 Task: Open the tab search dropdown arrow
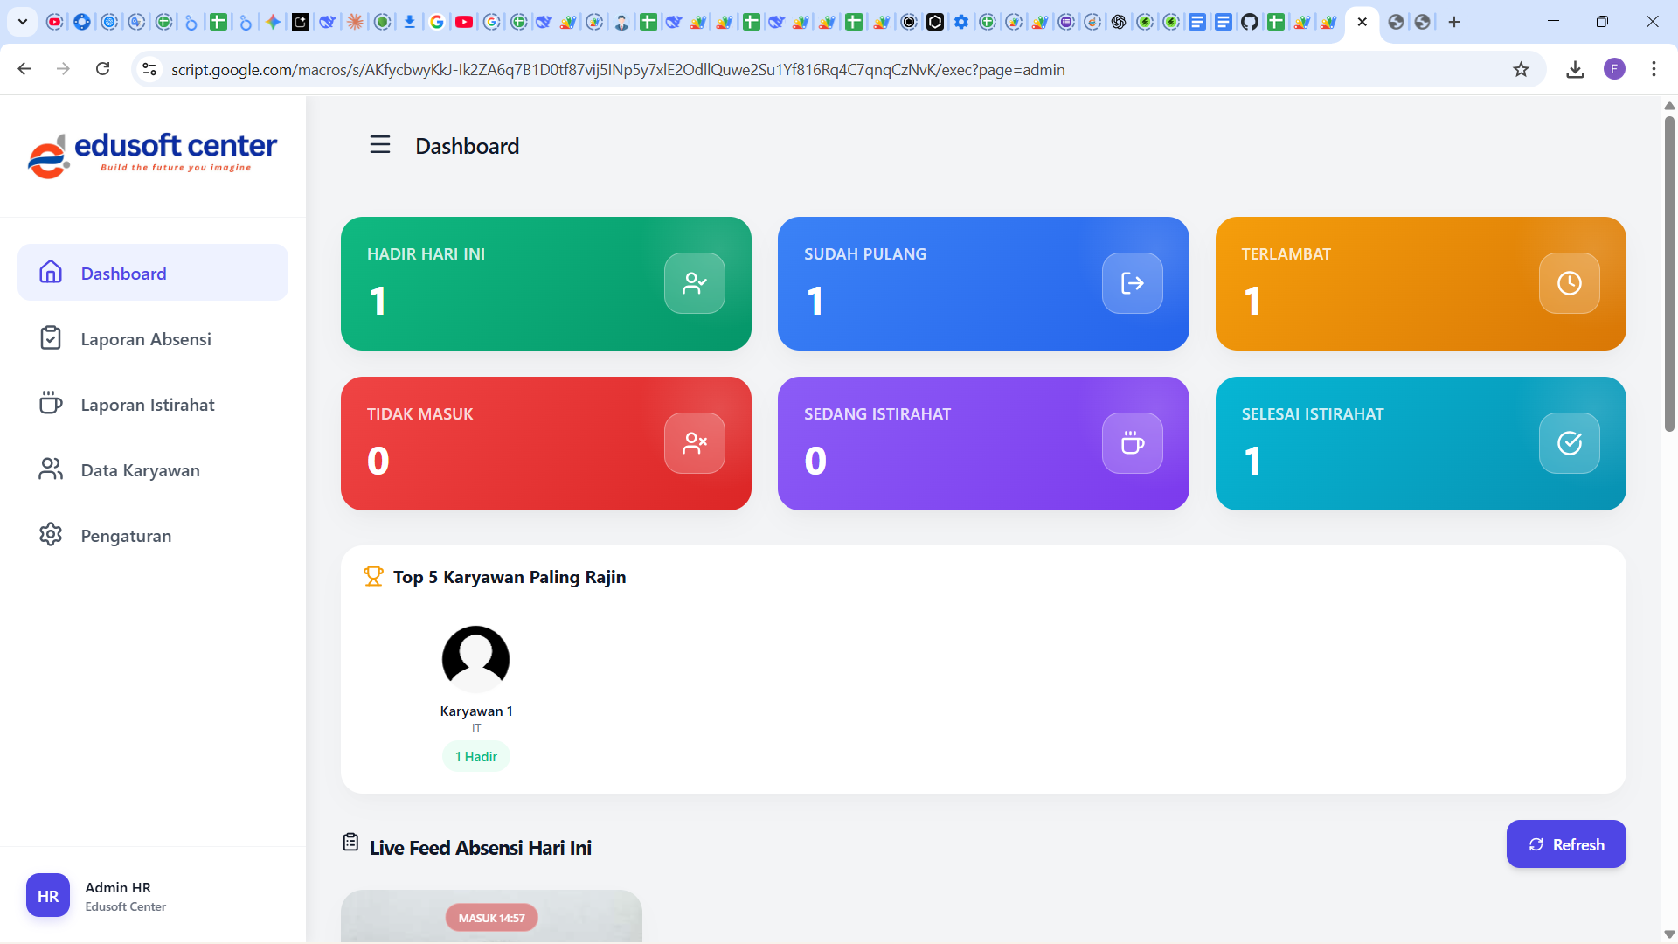point(23,22)
